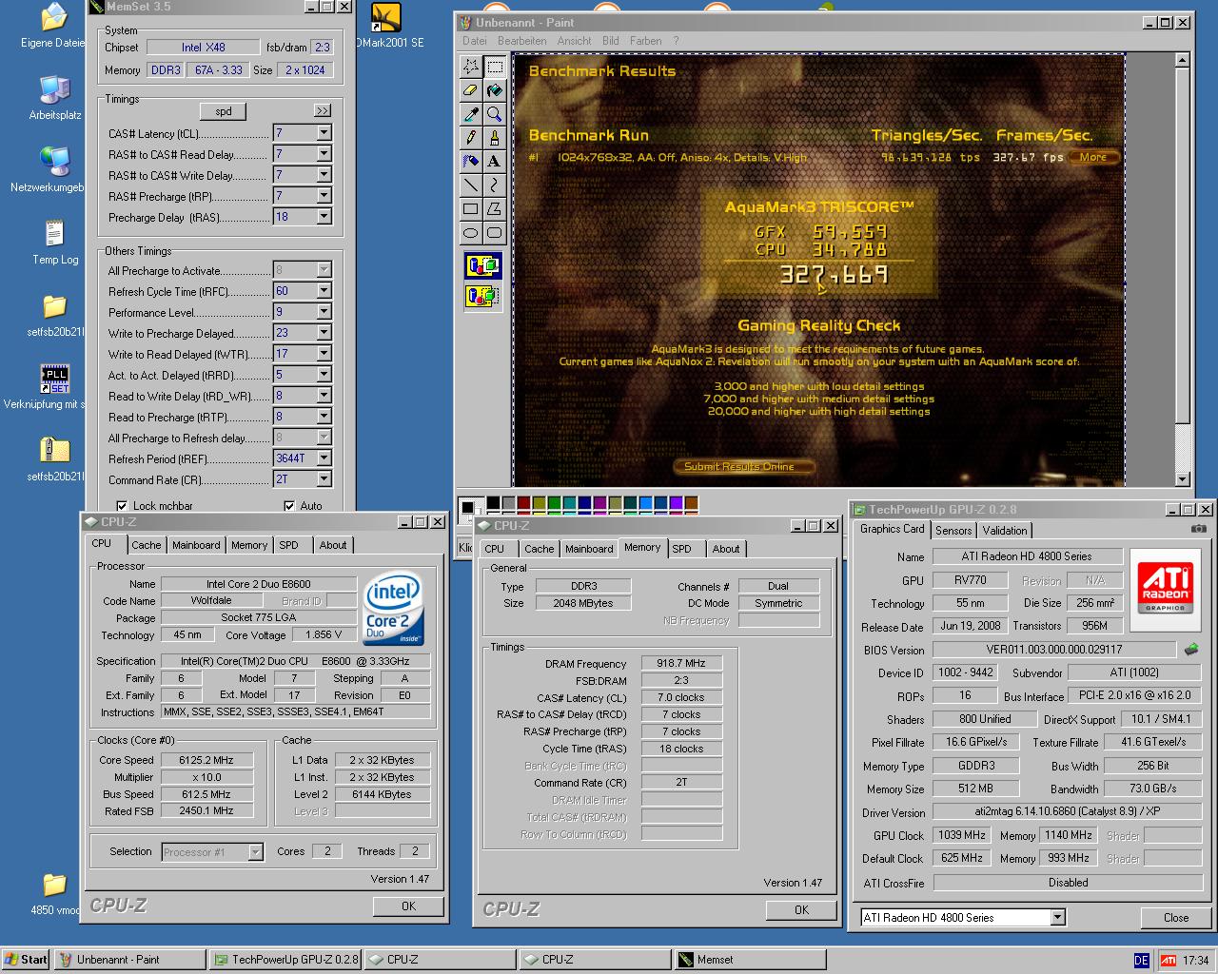The image size is (1218, 974).
Task: Select the Polygon shape tool
Action: [495, 208]
